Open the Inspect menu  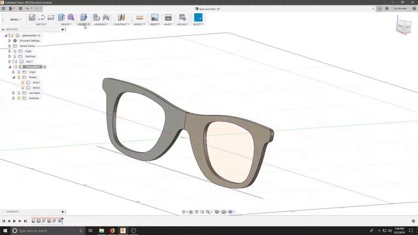click(139, 24)
